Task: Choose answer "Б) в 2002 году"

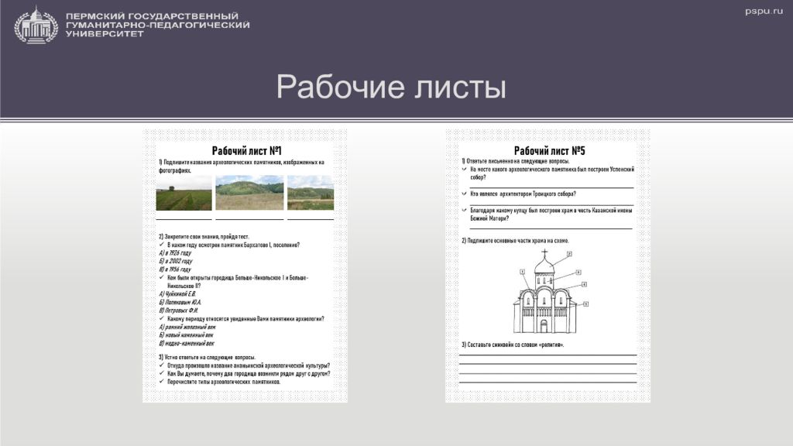Action: tap(175, 261)
